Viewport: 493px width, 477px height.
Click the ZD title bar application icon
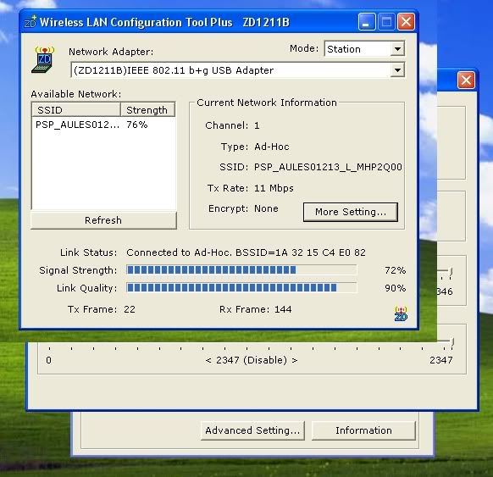click(x=30, y=22)
